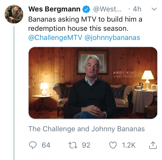Click the blue verified badge icon
This screenshot has width=162, height=160.
[86, 9]
